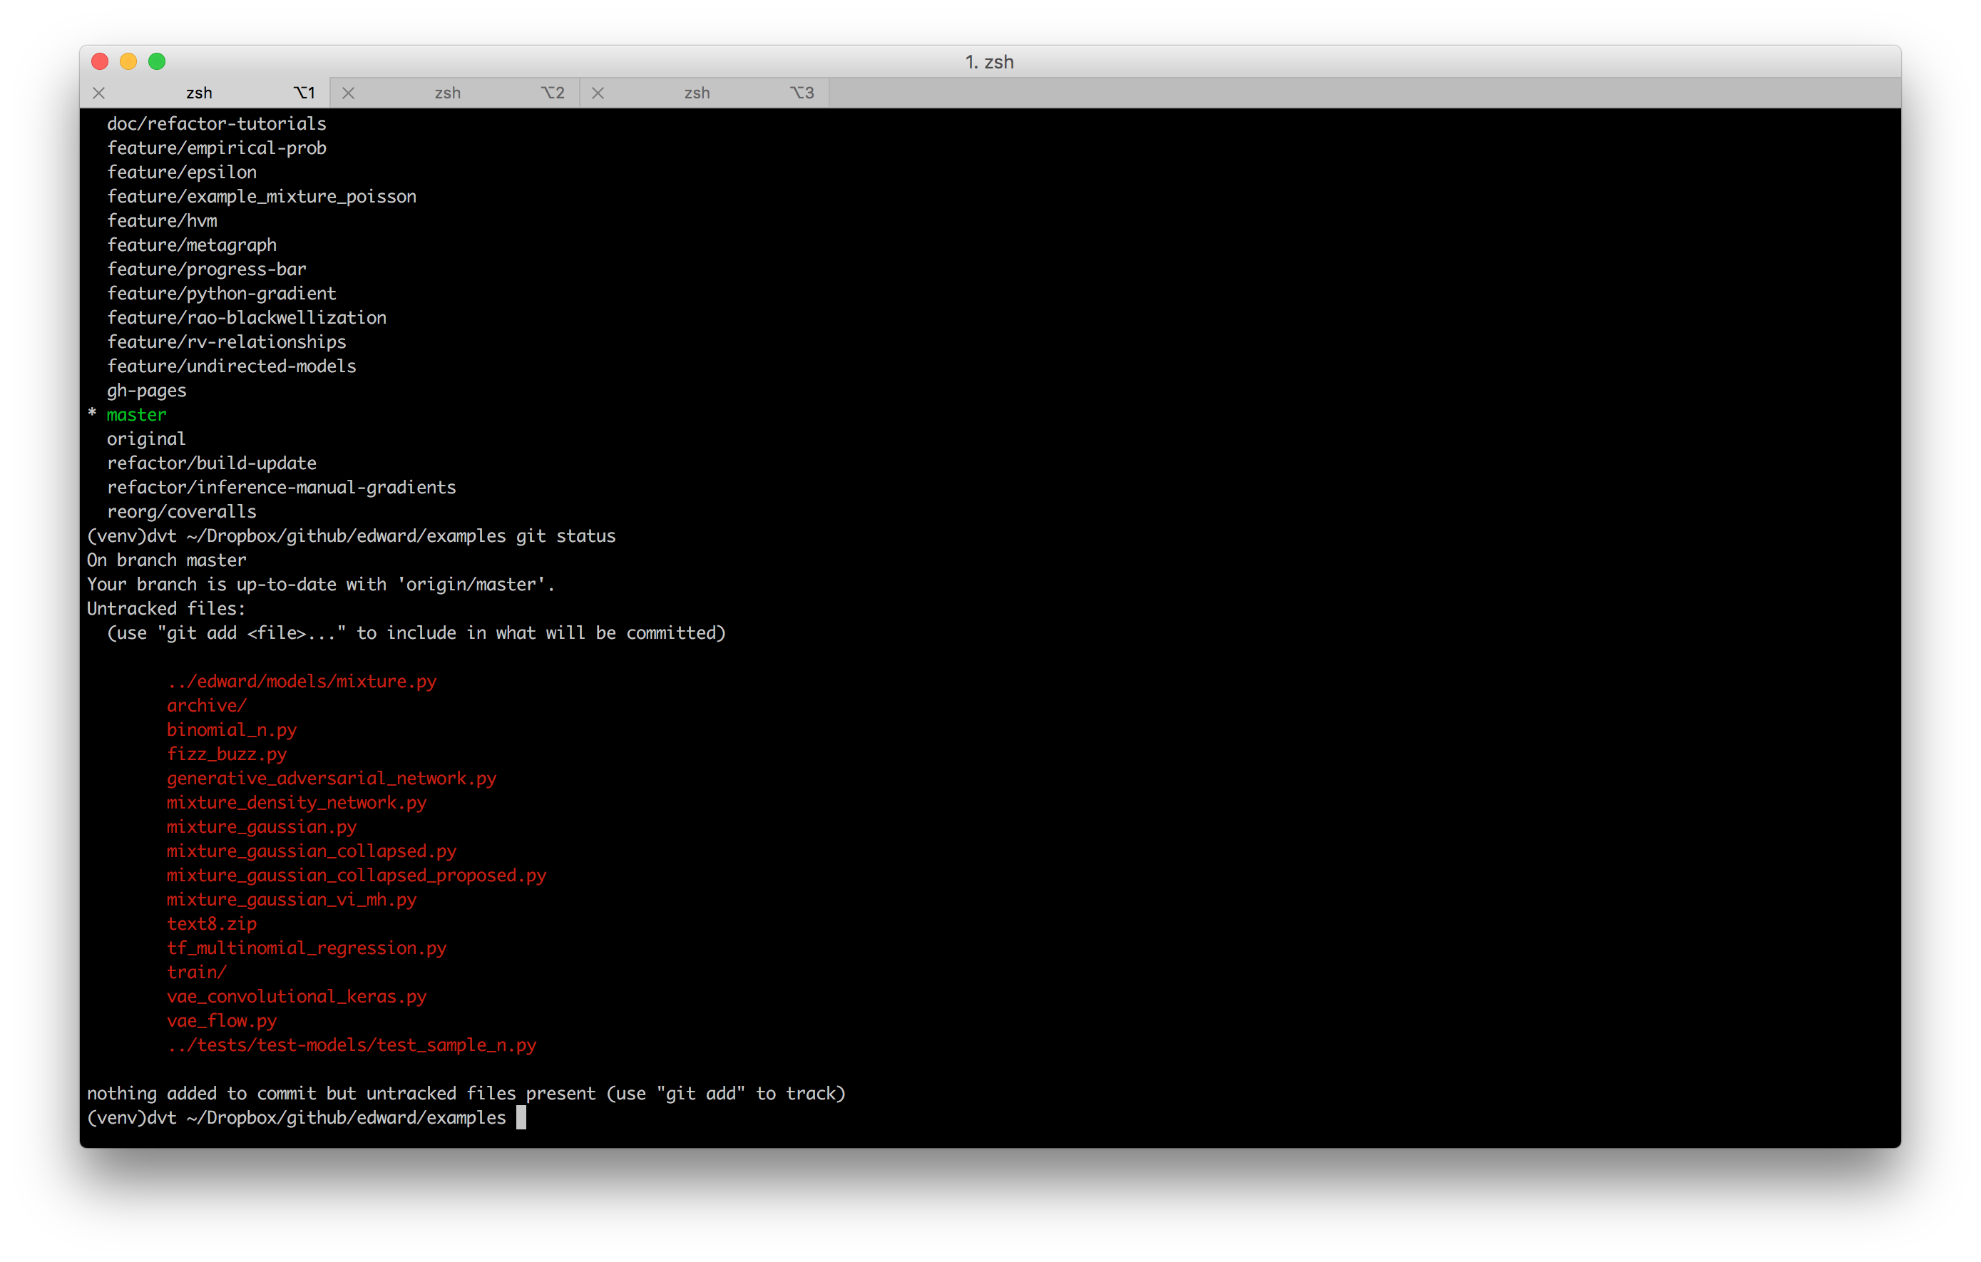
Task: Click the gh-pages branch name
Action: point(146,391)
